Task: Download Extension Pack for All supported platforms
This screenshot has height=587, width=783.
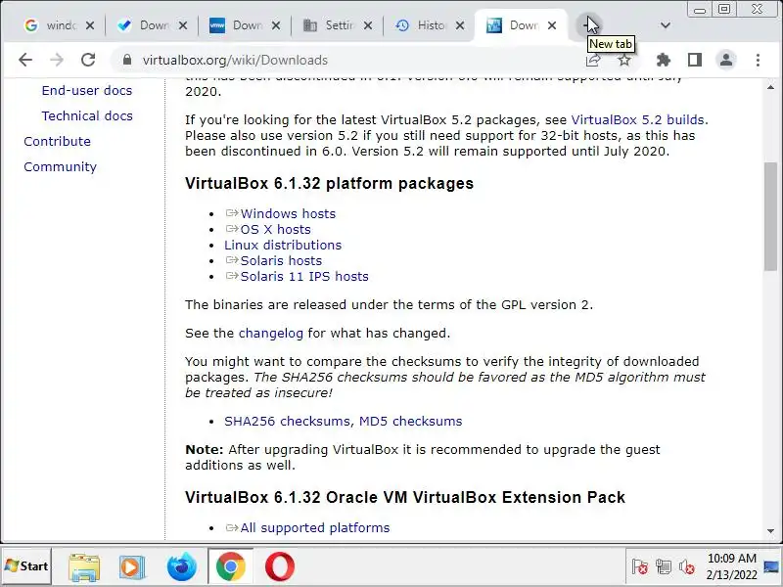Action: (315, 527)
